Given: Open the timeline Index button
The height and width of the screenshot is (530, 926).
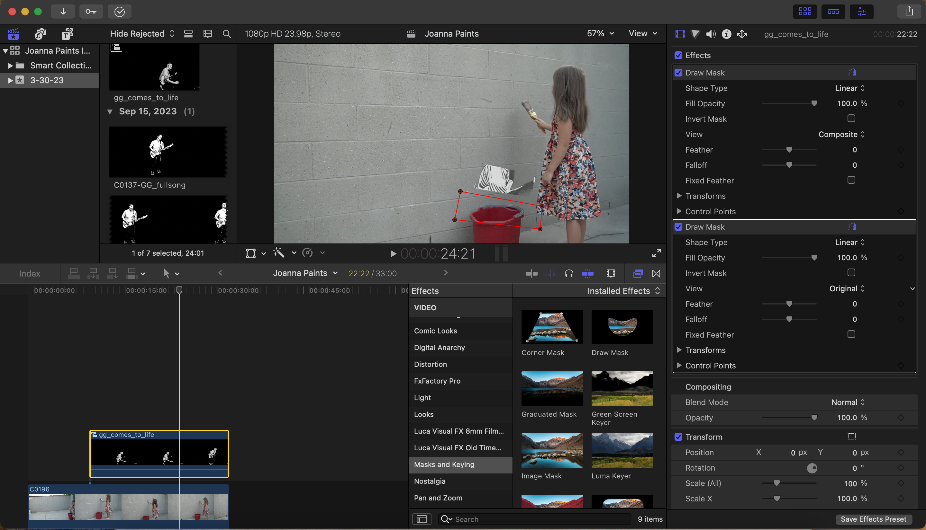Looking at the screenshot, I should pyautogui.click(x=30, y=273).
